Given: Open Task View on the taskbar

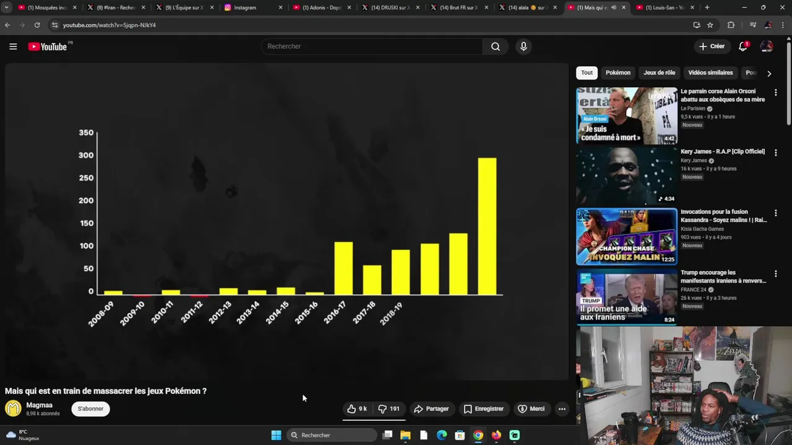Looking at the screenshot, I should (x=387, y=435).
